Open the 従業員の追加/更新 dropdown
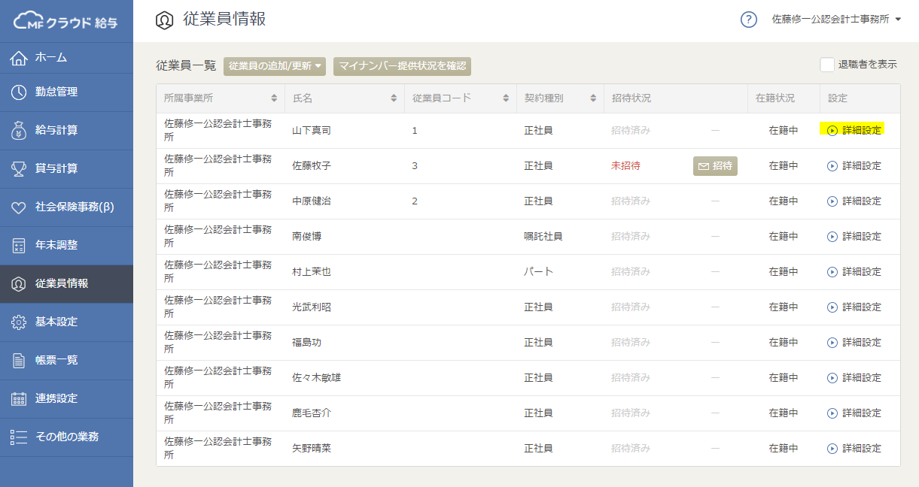The image size is (919, 487). tap(275, 66)
